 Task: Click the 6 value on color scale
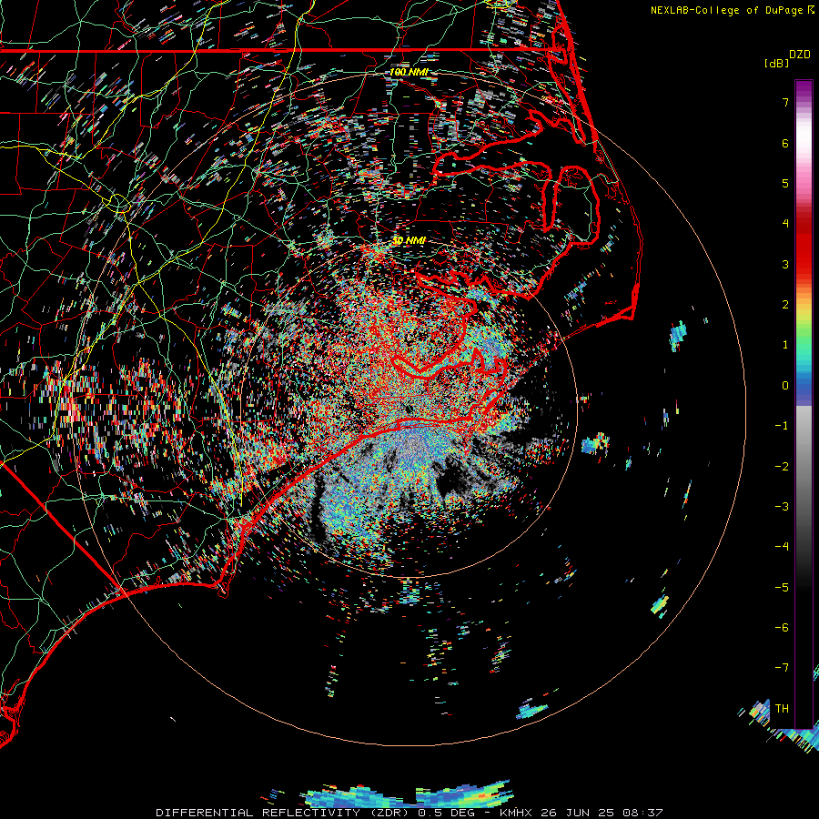pos(785,143)
